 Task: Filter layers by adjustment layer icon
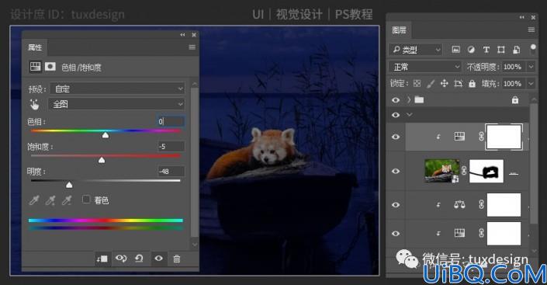[471, 50]
